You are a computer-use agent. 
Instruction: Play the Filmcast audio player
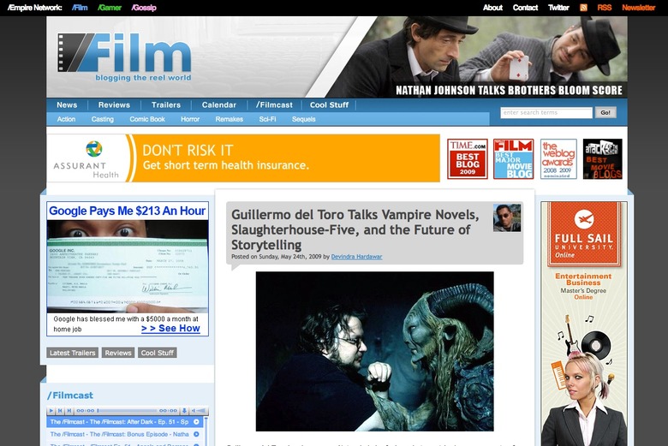point(51,411)
